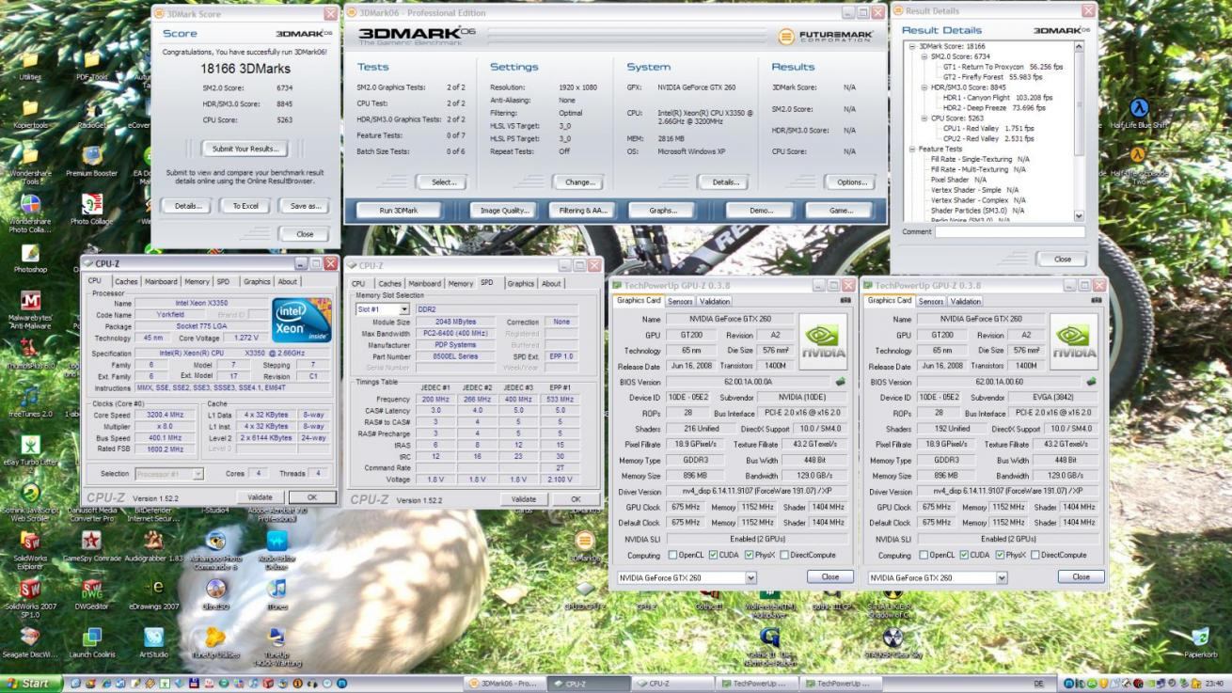Screen dimensions: 1232x693
Task: Open About tab in left CPU-Z
Action: (x=287, y=281)
